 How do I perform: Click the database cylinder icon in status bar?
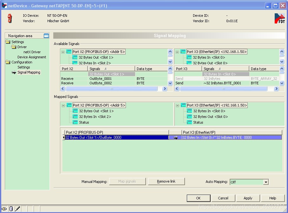click(11, 209)
